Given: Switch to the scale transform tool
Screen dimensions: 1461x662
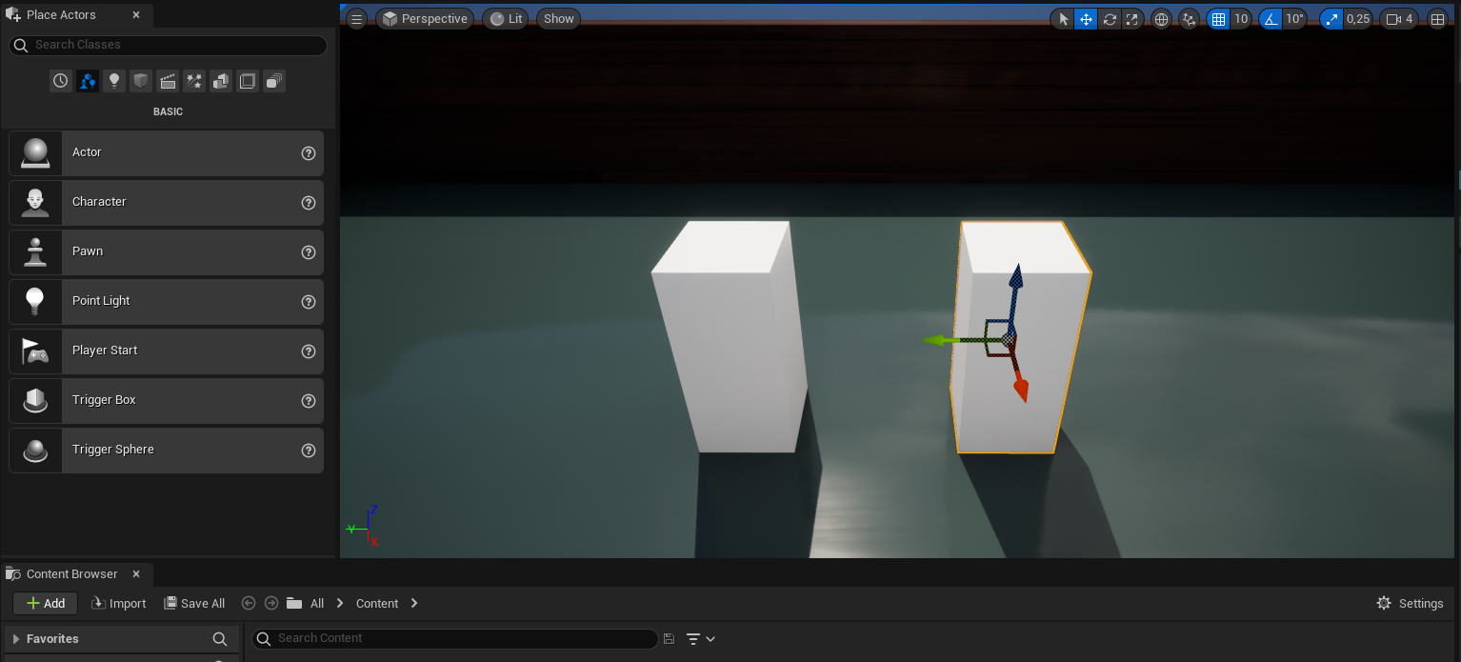Looking at the screenshot, I should [1132, 19].
